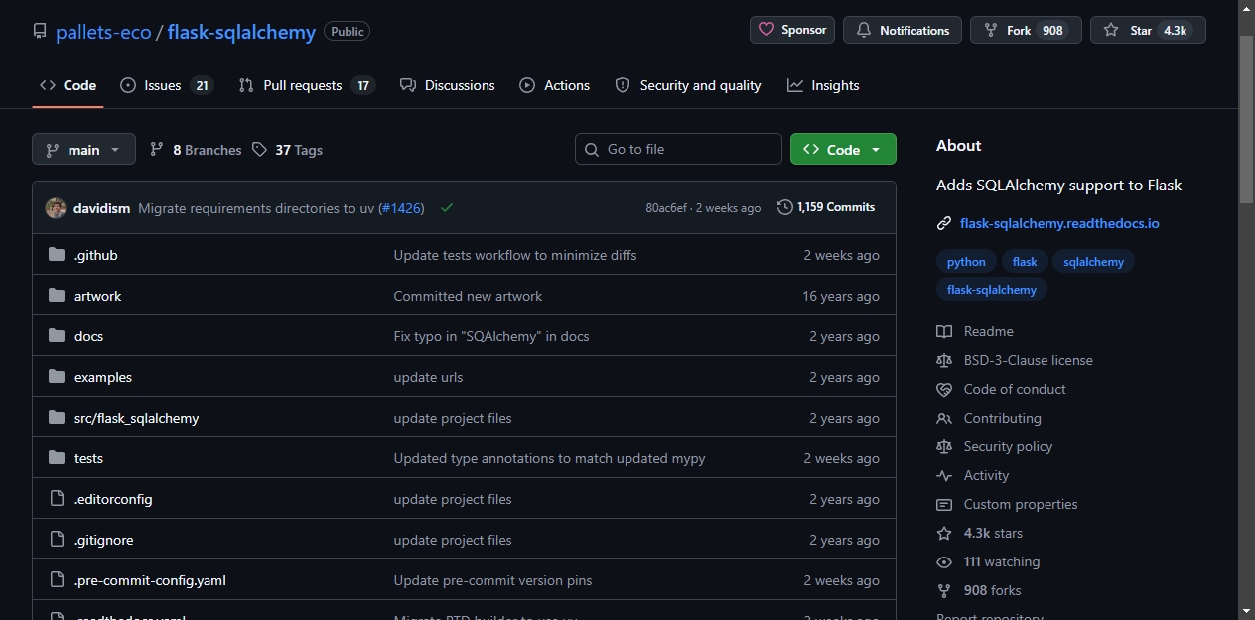Click the Security policy sidebar link
1255x620 pixels.
click(1008, 446)
